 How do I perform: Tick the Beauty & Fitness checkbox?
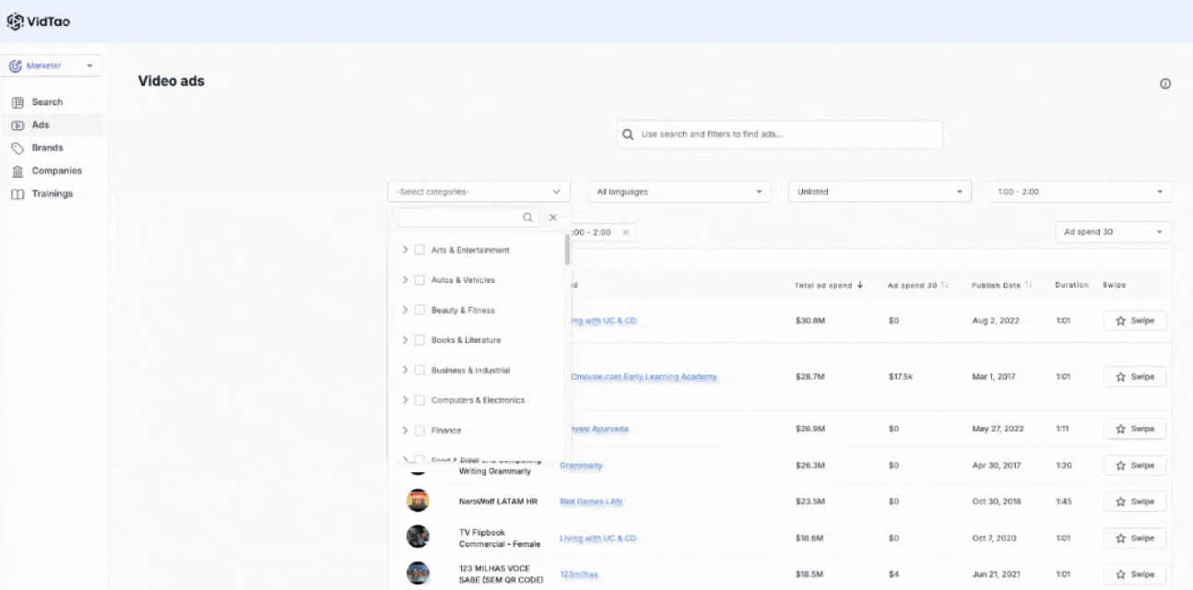[x=420, y=311]
